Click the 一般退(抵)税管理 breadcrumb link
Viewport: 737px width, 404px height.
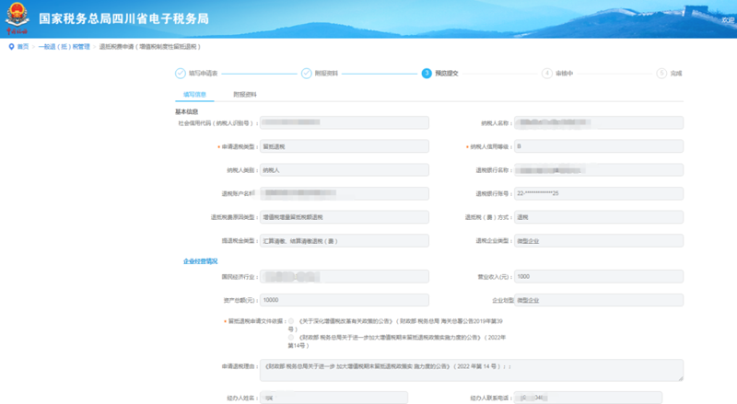click(x=64, y=45)
